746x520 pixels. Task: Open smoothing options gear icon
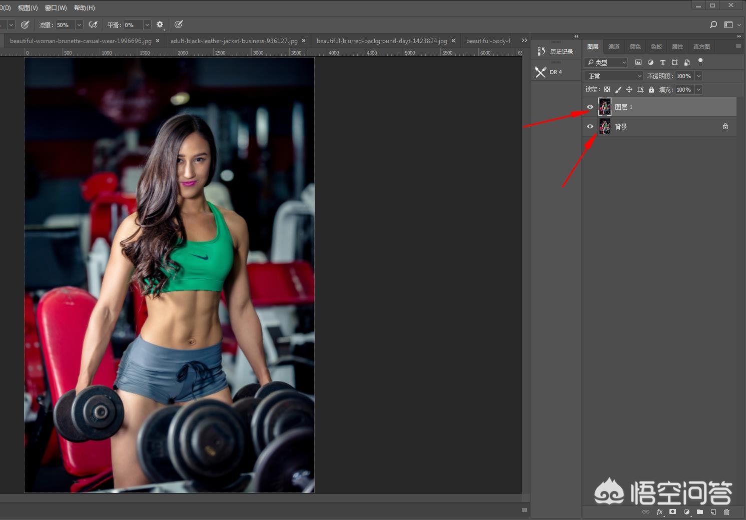[160, 25]
